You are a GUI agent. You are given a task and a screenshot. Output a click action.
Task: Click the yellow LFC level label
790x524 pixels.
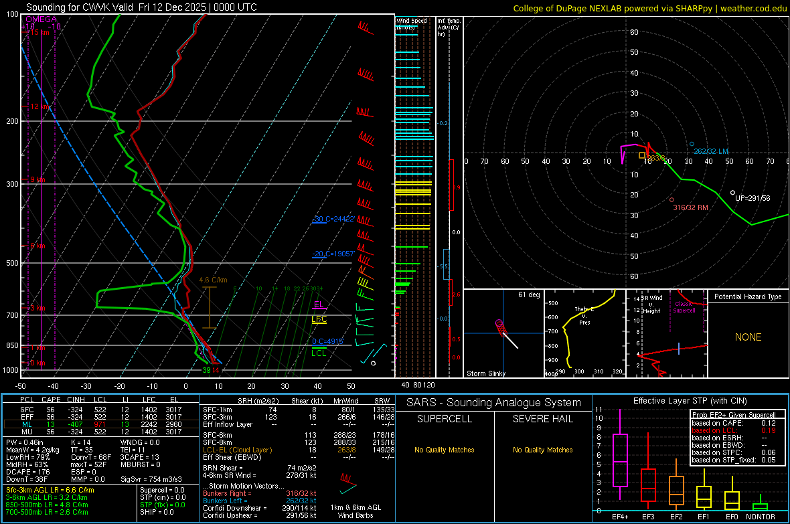(319, 319)
